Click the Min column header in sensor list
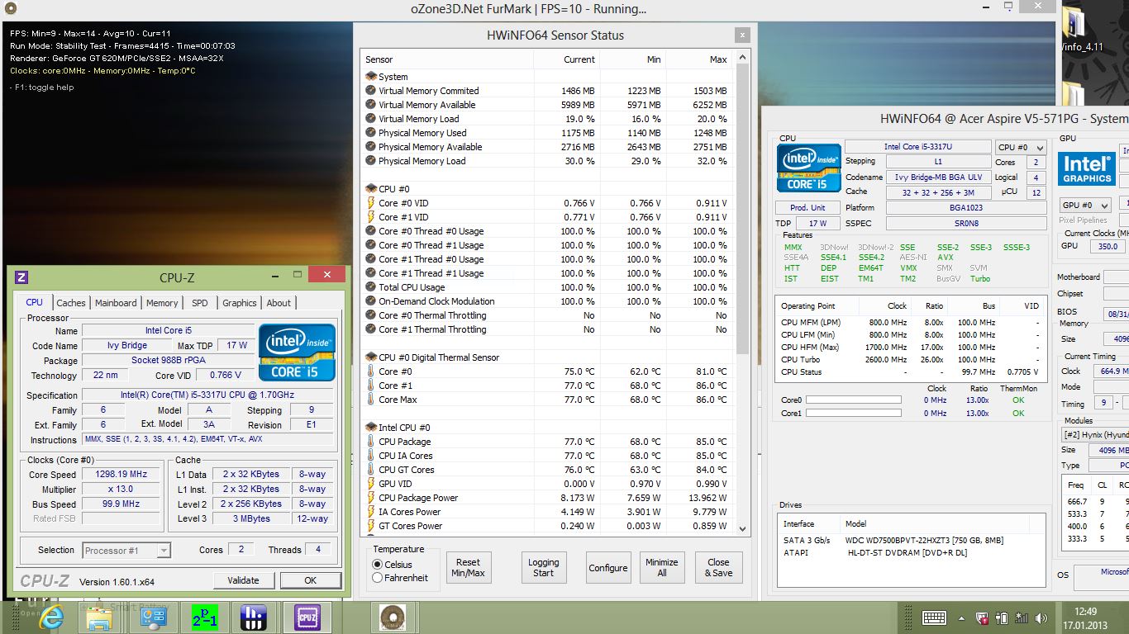The height and width of the screenshot is (634, 1129). (x=632, y=59)
